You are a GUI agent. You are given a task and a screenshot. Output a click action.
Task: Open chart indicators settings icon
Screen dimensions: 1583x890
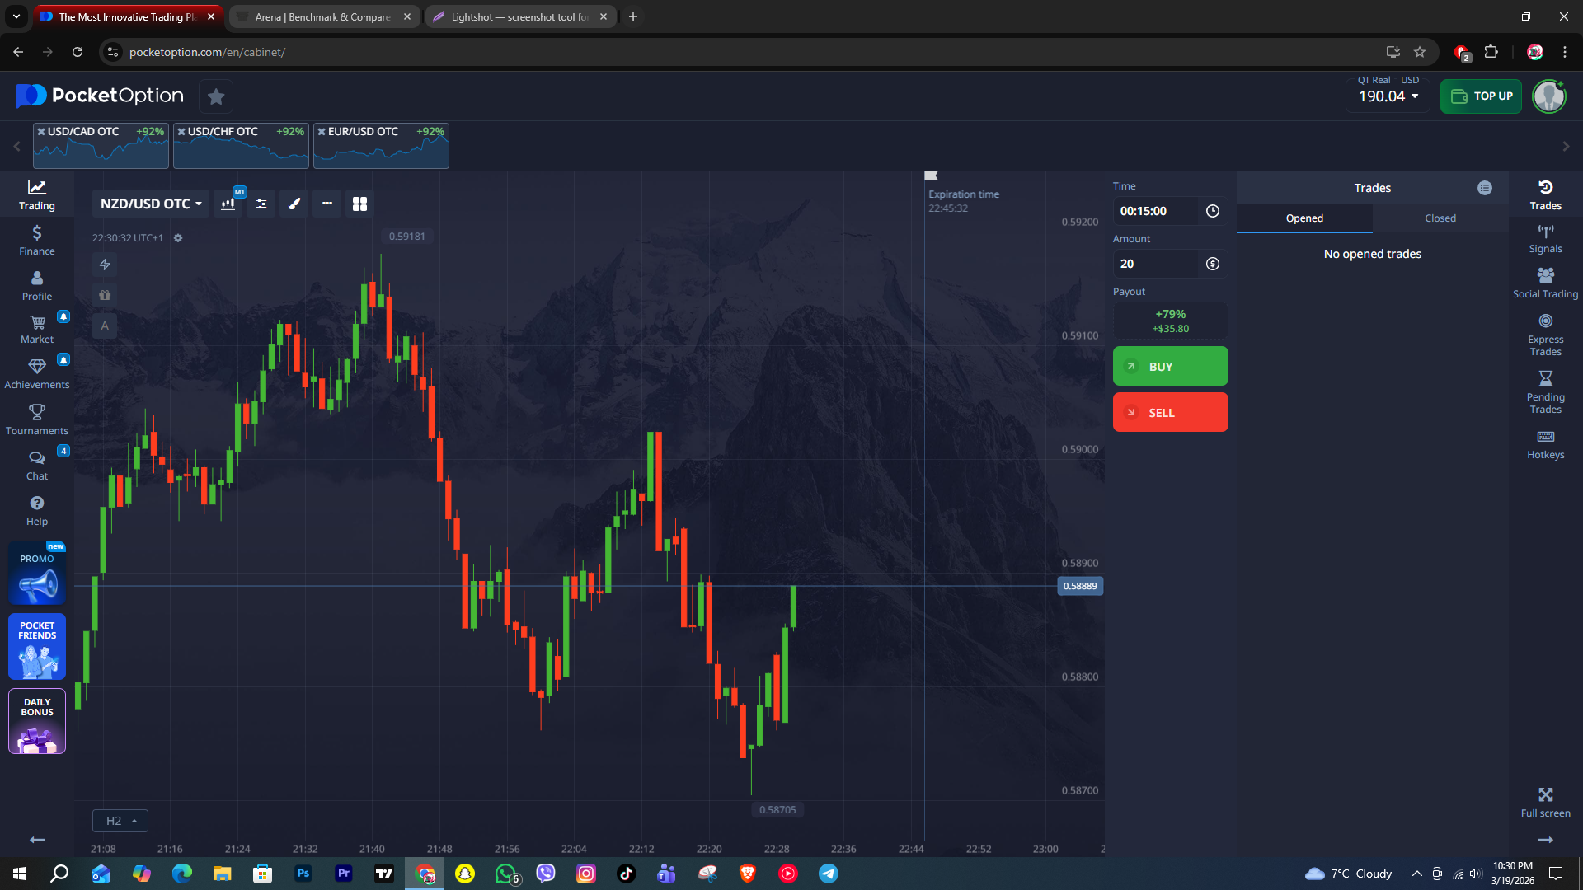coord(261,204)
